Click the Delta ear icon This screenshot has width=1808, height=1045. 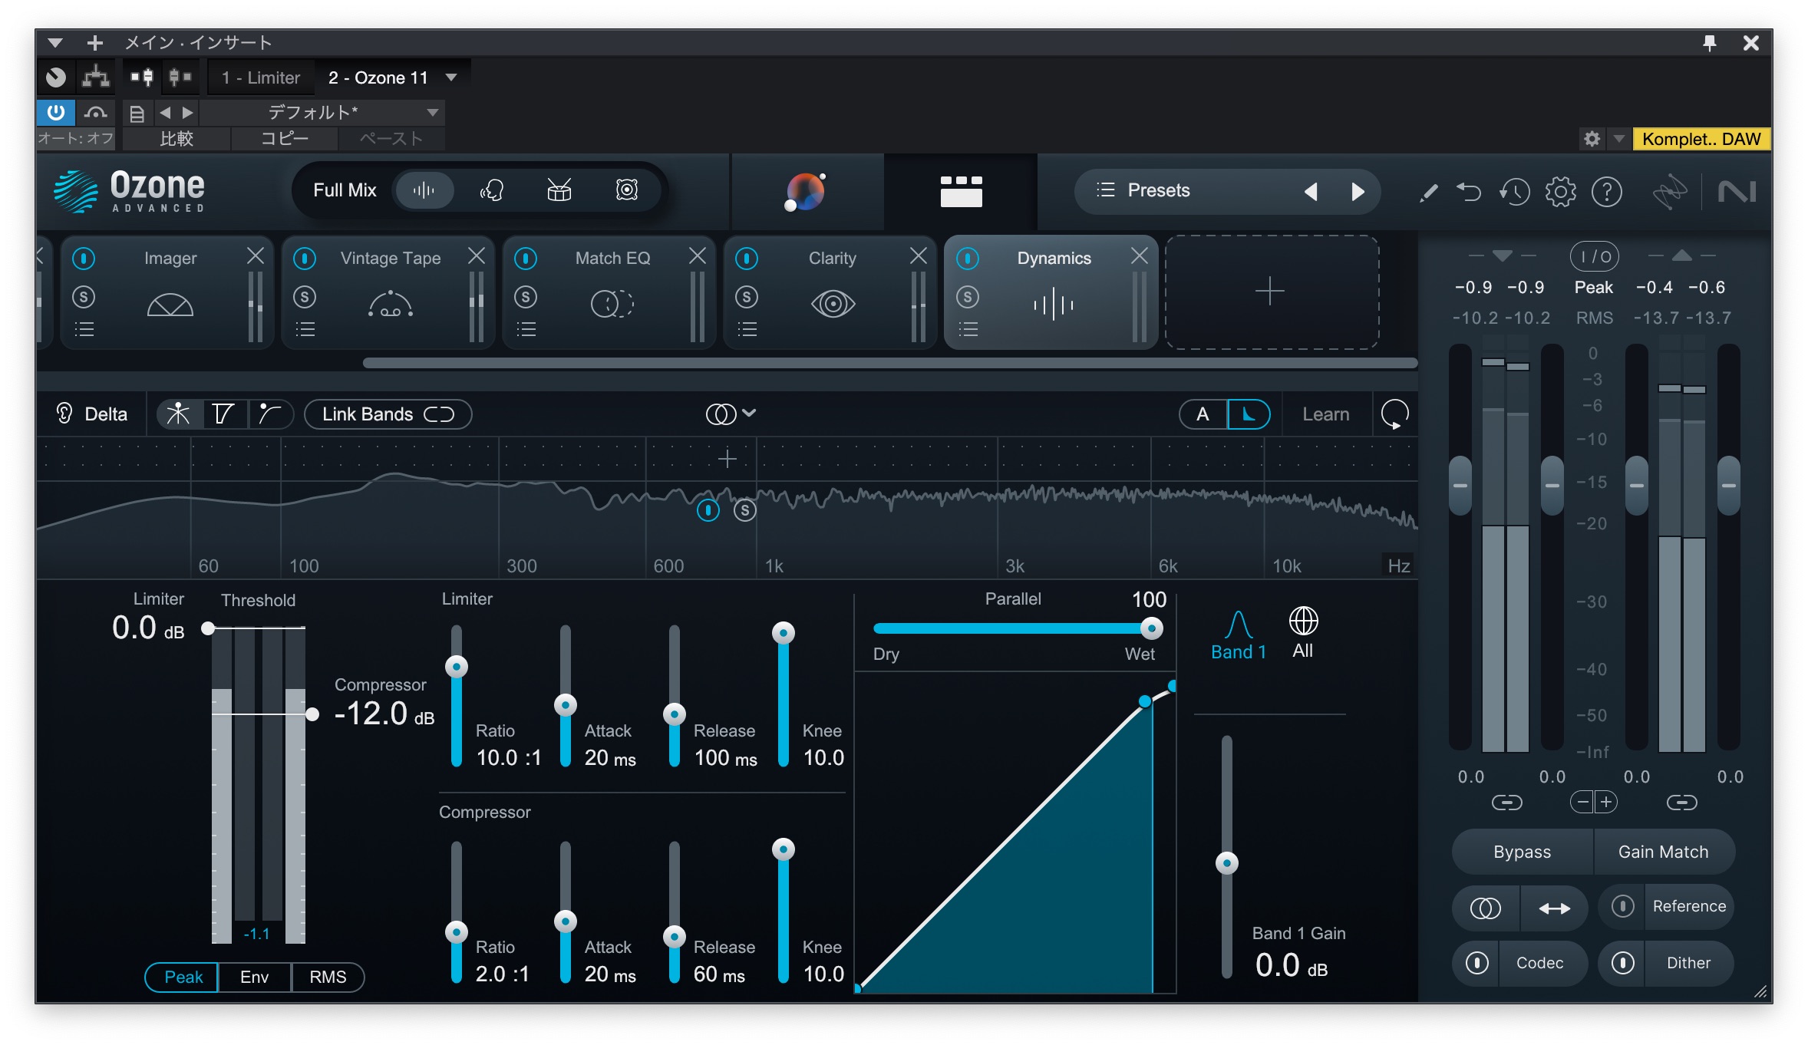pos(64,414)
